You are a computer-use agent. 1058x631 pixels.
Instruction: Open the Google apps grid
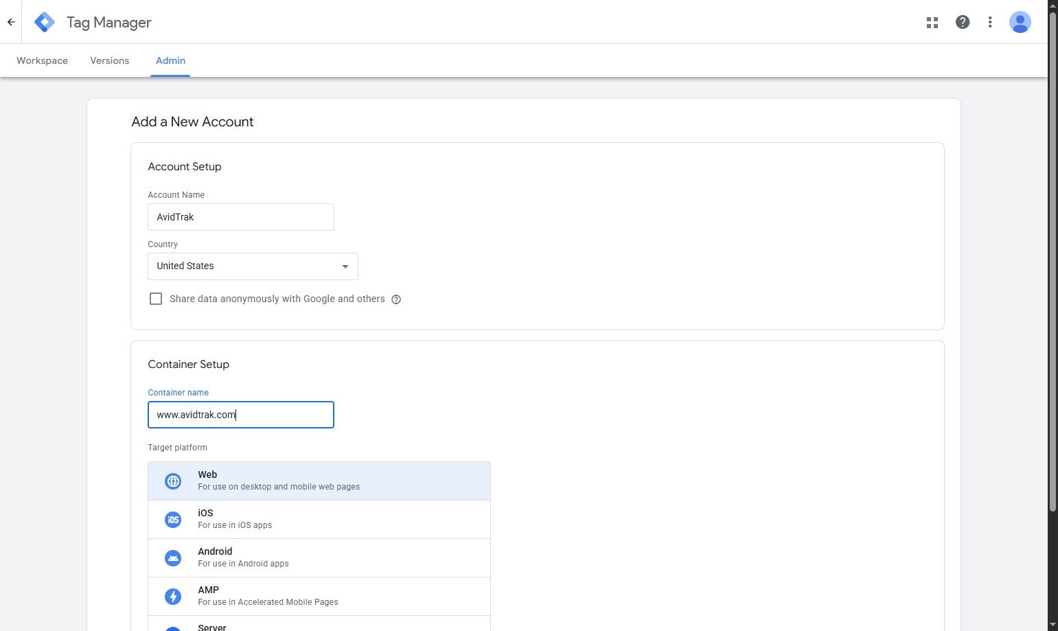(932, 22)
